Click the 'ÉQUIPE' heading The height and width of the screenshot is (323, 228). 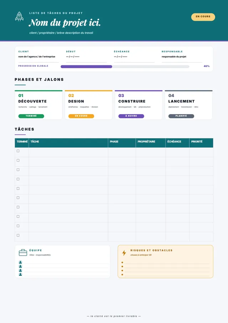coord(36,250)
